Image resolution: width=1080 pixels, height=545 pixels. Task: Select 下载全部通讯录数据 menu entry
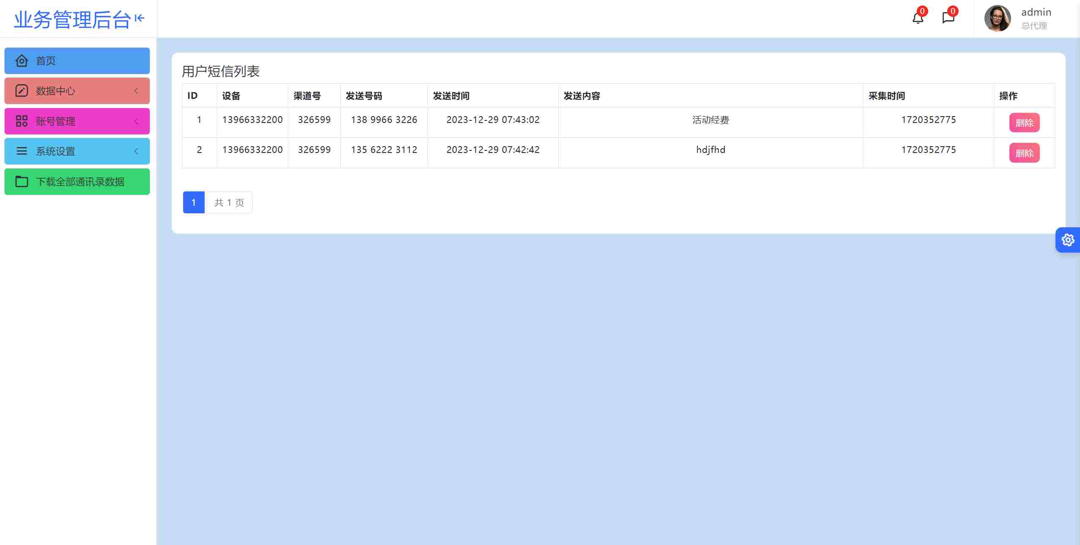[x=80, y=182]
